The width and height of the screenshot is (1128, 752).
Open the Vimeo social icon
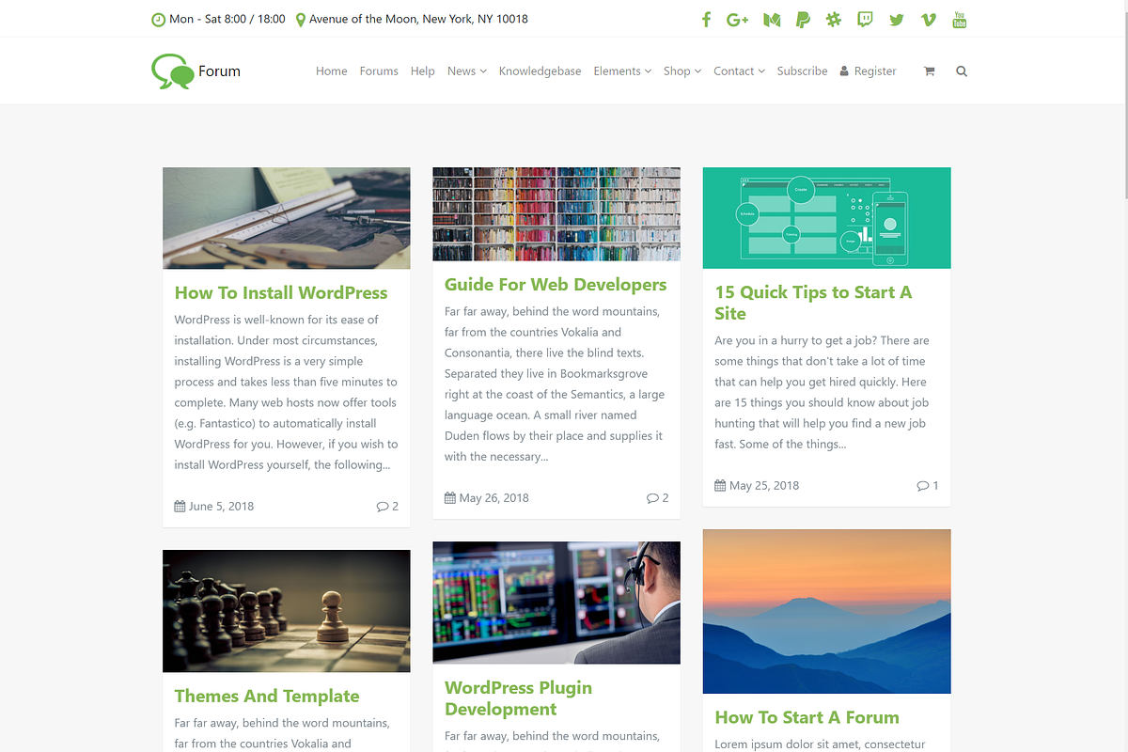click(929, 20)
